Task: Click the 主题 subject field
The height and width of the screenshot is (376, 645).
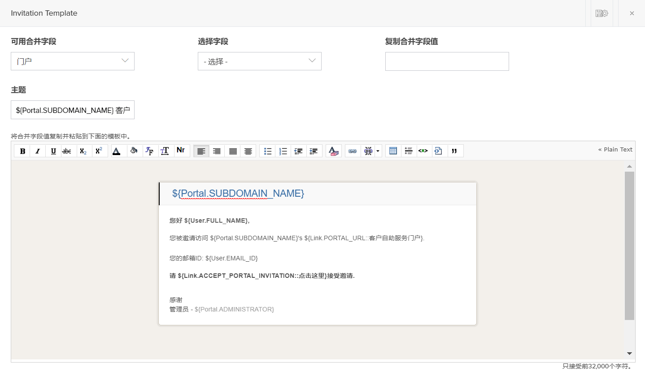Action: point(73,110)
